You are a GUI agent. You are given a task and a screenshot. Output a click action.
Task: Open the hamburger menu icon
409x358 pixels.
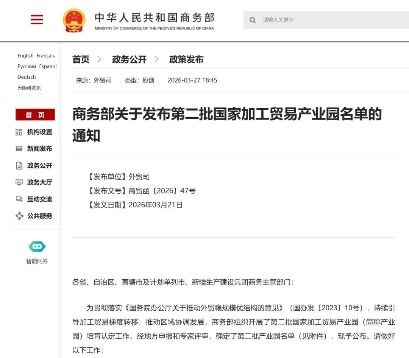(37, 19)
